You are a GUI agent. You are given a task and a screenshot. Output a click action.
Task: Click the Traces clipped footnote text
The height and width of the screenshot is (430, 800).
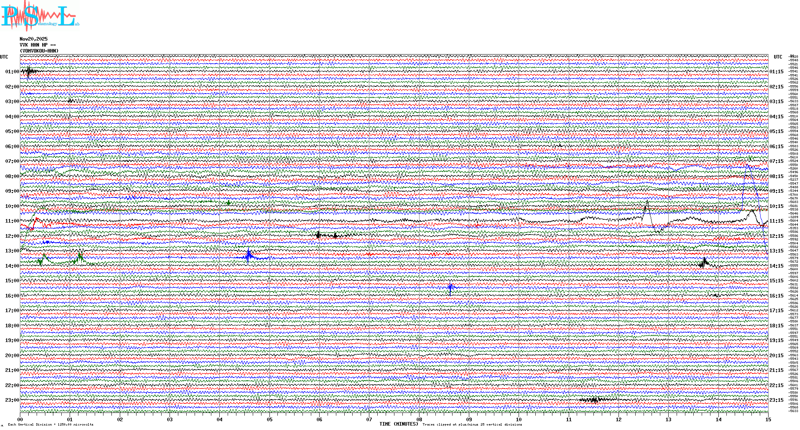(x=472, y=424)
